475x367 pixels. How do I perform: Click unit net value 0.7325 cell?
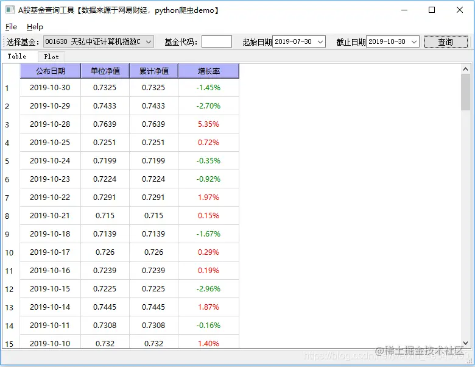click(105, 88)
